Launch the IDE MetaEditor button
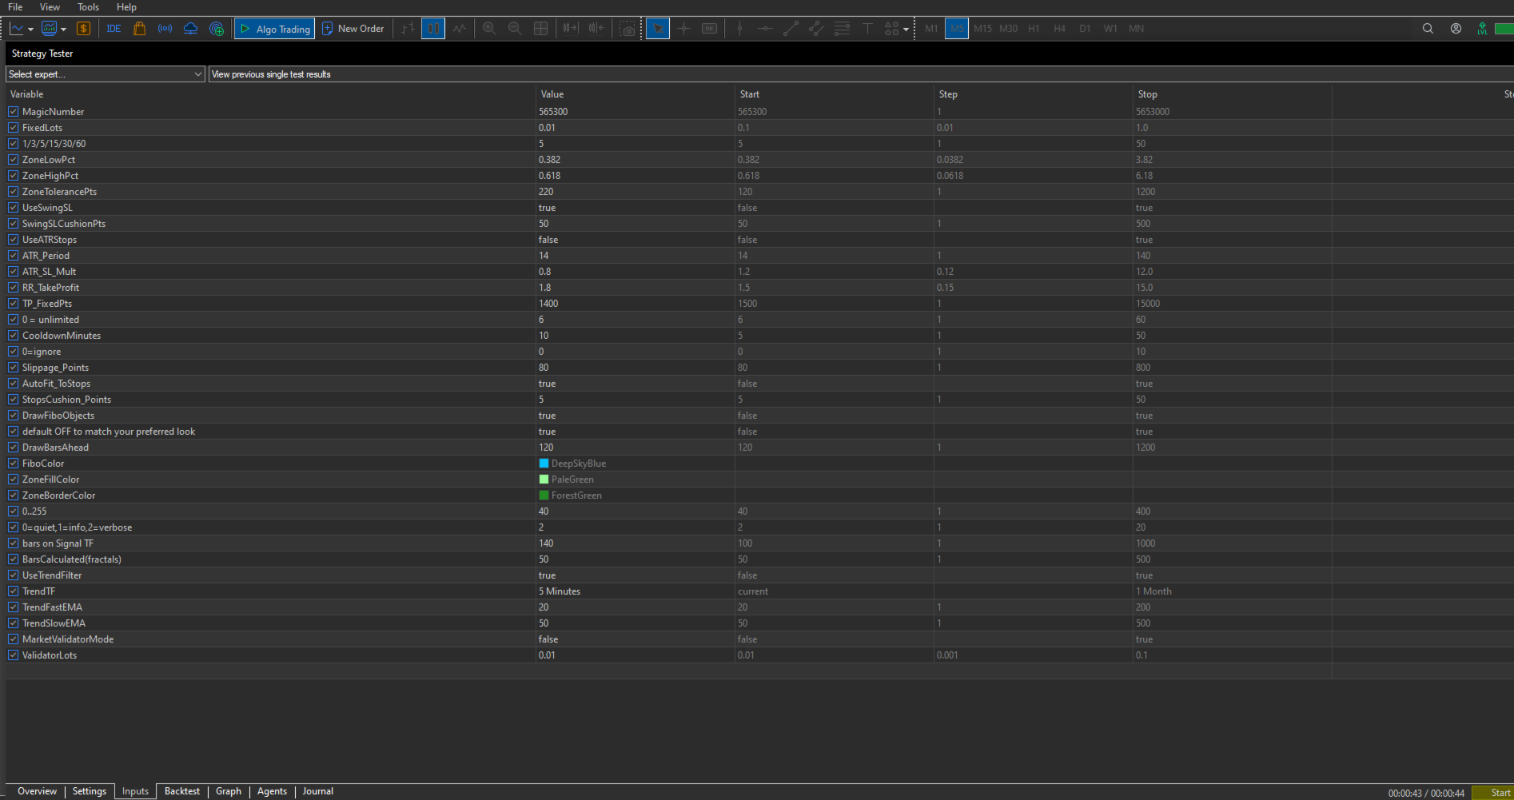 pos(114,29)
